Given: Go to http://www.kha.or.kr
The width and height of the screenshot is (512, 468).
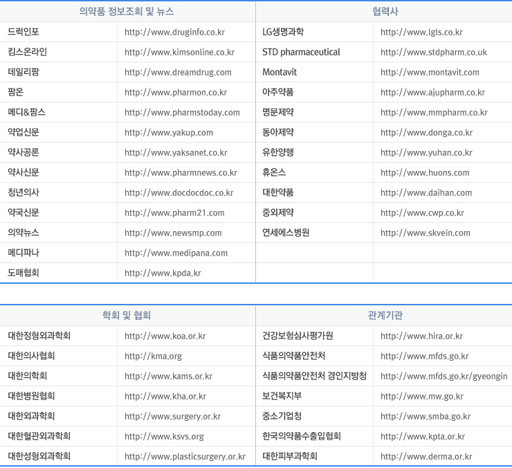Looking at the screenshot, I should [165, 397].
